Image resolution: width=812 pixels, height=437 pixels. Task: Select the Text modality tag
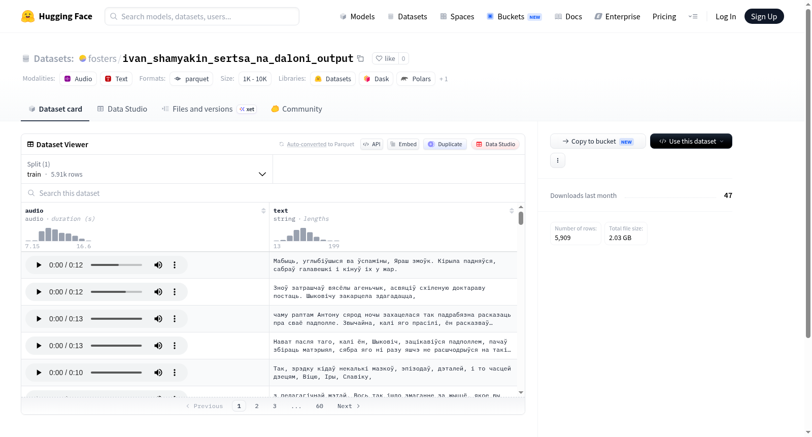coord(116,79)
